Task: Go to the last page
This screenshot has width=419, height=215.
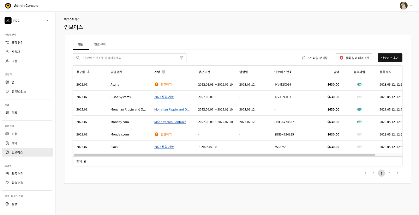Action: tap(398, 173)
